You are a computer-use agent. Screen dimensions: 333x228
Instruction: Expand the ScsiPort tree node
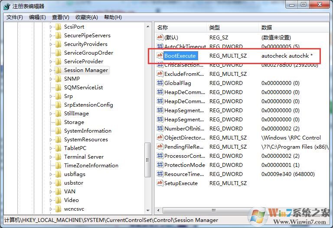[x=51, y=27]
